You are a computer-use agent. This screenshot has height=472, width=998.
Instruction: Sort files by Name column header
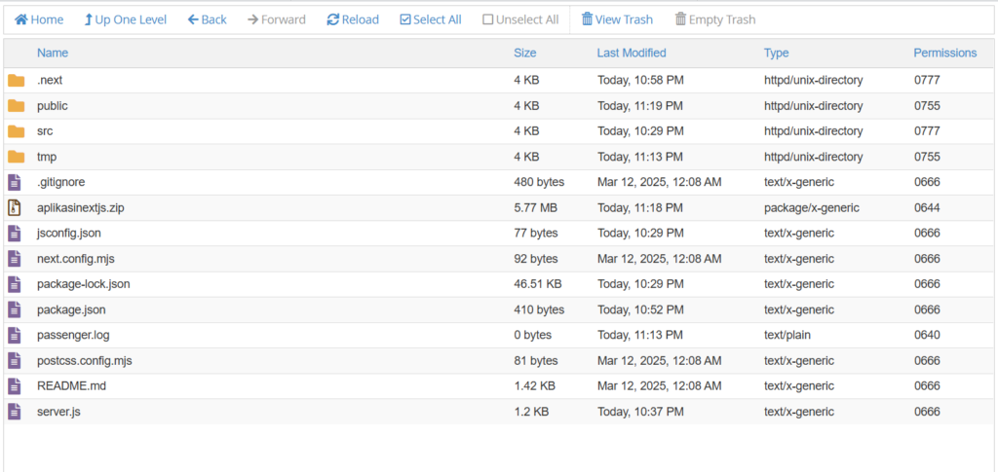pos(53,54)
